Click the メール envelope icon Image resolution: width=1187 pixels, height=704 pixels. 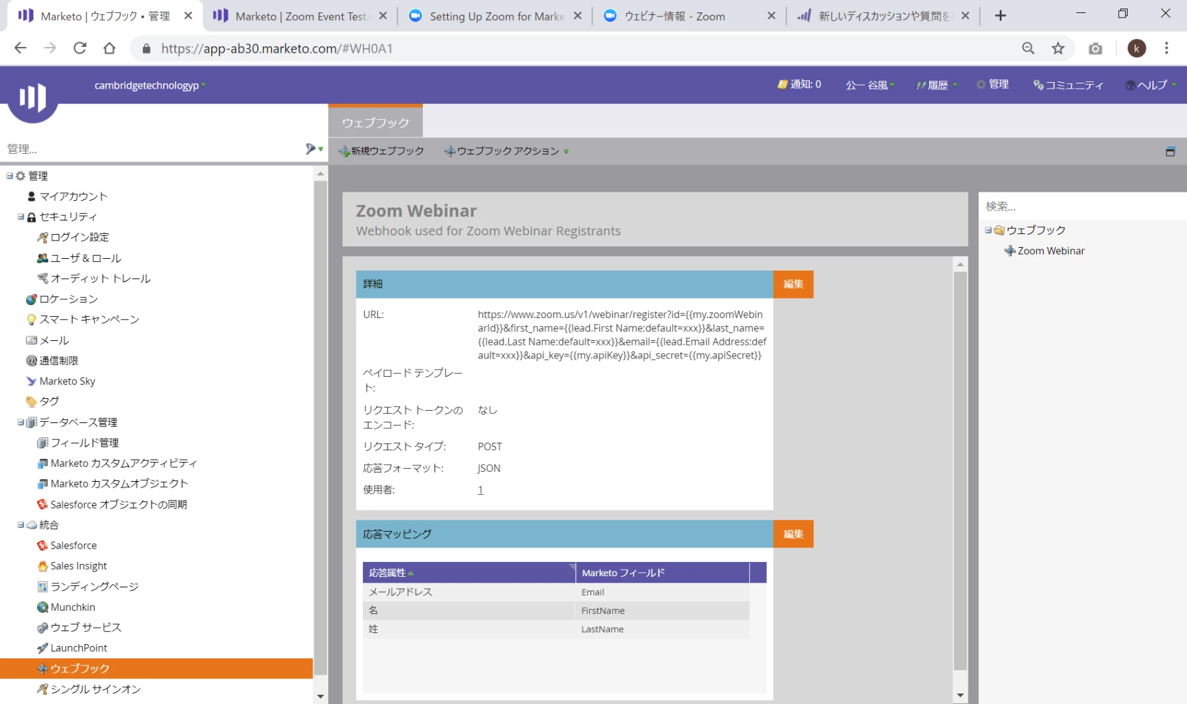pos(31,340)
